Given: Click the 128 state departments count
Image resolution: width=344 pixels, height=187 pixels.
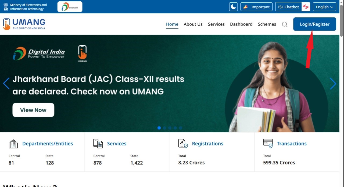Looking at the screenshot, I should 50,163.
